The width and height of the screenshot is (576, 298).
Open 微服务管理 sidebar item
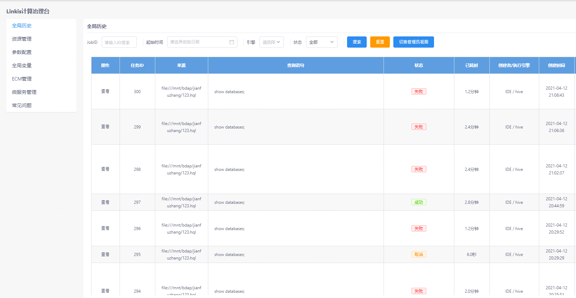(x=24, y=92)
